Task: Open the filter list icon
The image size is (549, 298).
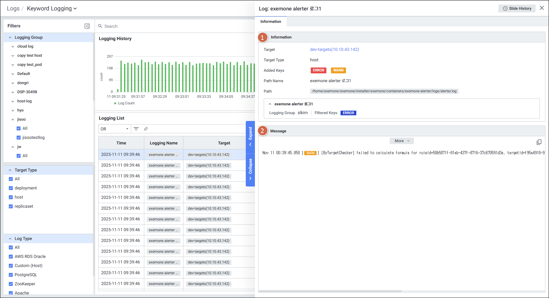Action: click(136, 129)
